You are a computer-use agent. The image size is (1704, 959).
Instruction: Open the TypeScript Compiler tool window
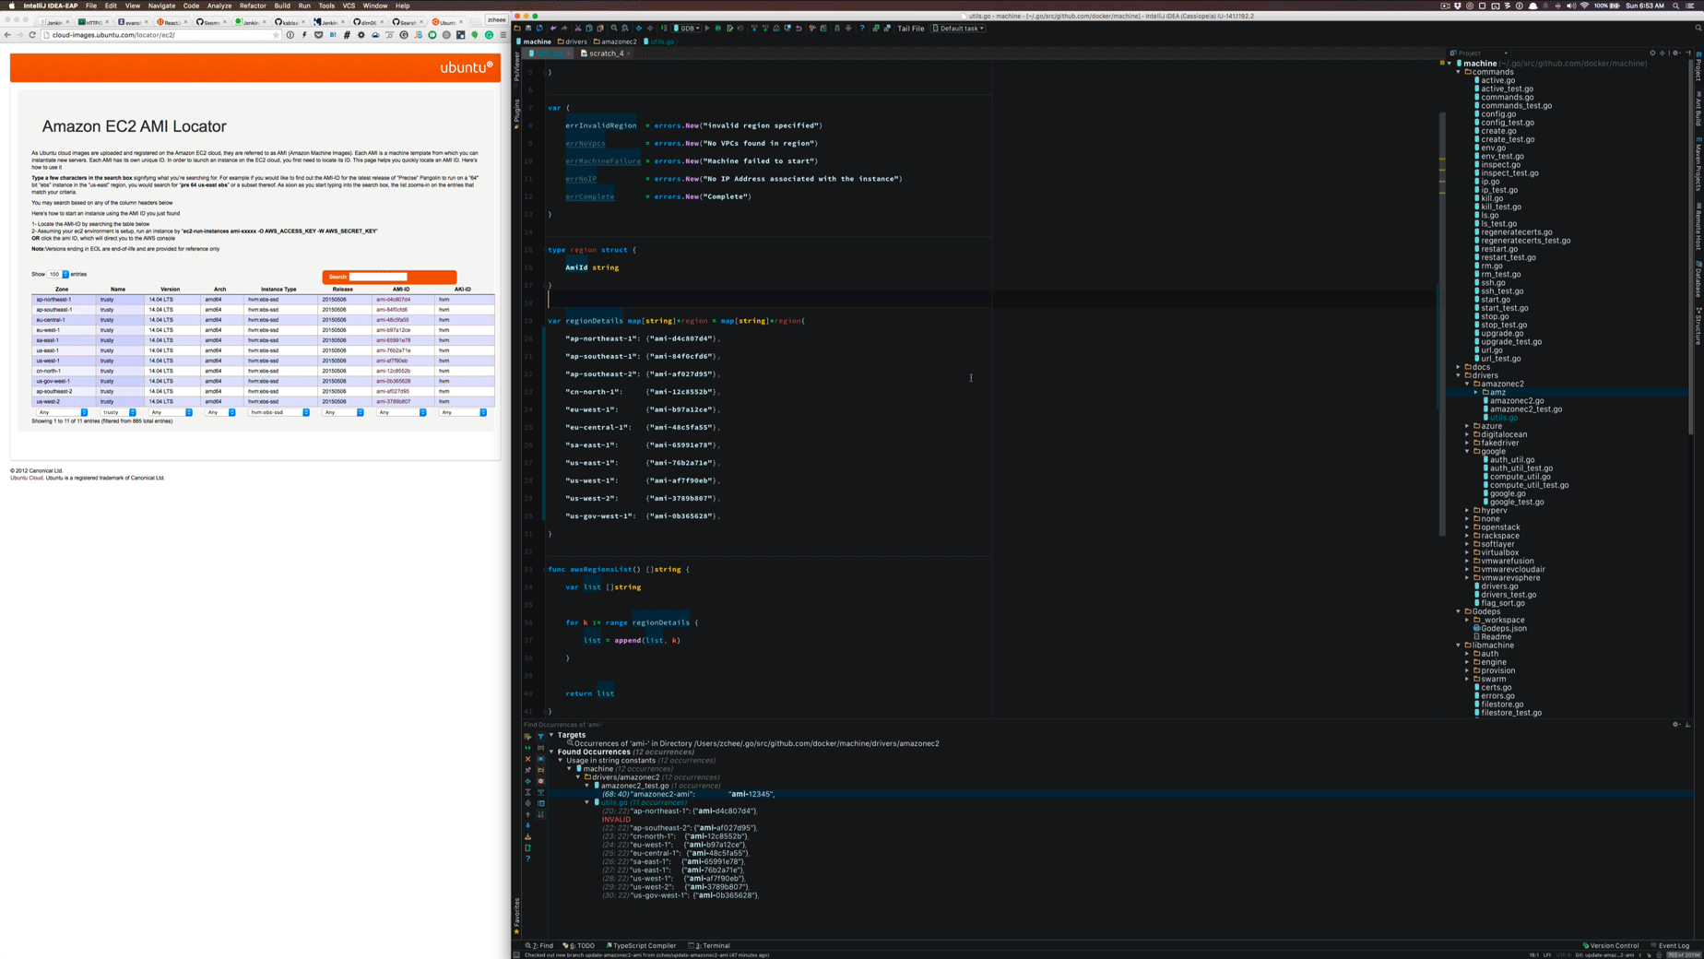click(641, 945)
